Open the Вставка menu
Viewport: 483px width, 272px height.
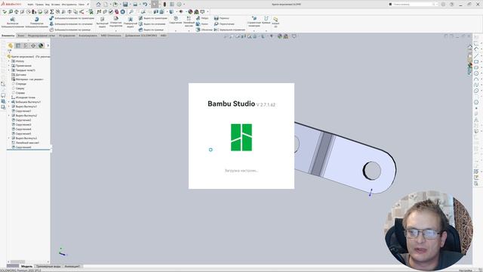[x=55, y=5]
